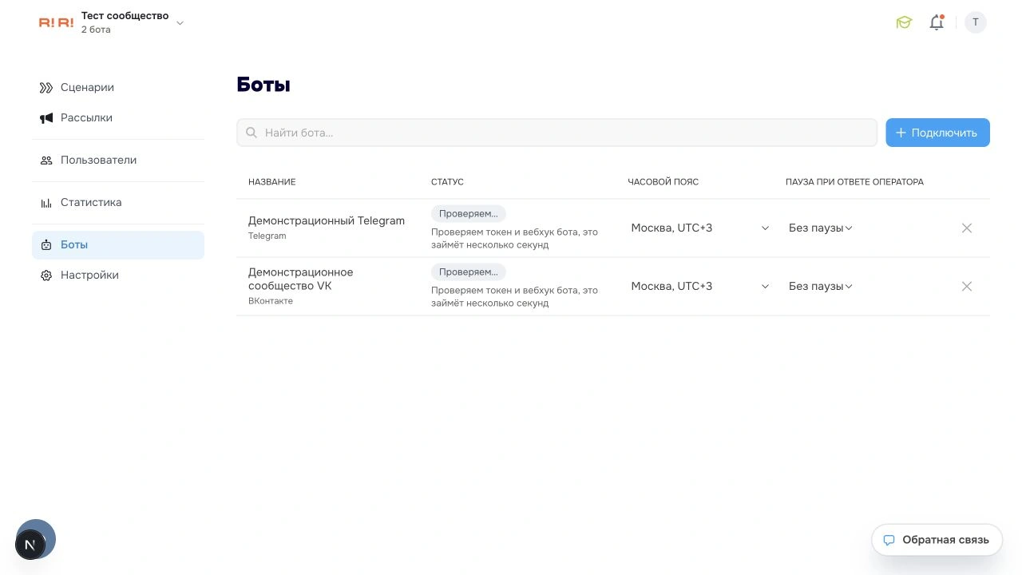The width and height of the screenshot is (1022, 575).
Task: Open Настройки menu item
Action: coord(118,276)
